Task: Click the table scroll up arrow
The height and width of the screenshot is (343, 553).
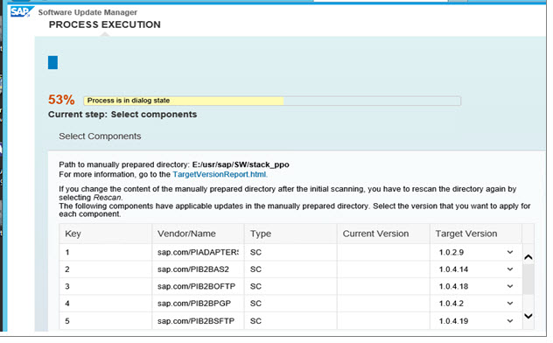Action: tap(528, 257)
